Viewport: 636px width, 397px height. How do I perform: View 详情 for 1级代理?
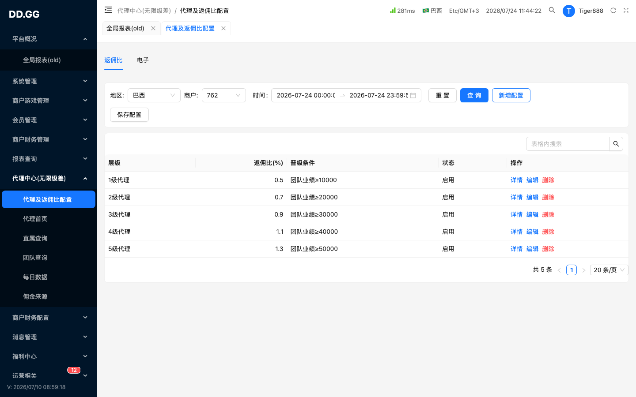(516, 180)
